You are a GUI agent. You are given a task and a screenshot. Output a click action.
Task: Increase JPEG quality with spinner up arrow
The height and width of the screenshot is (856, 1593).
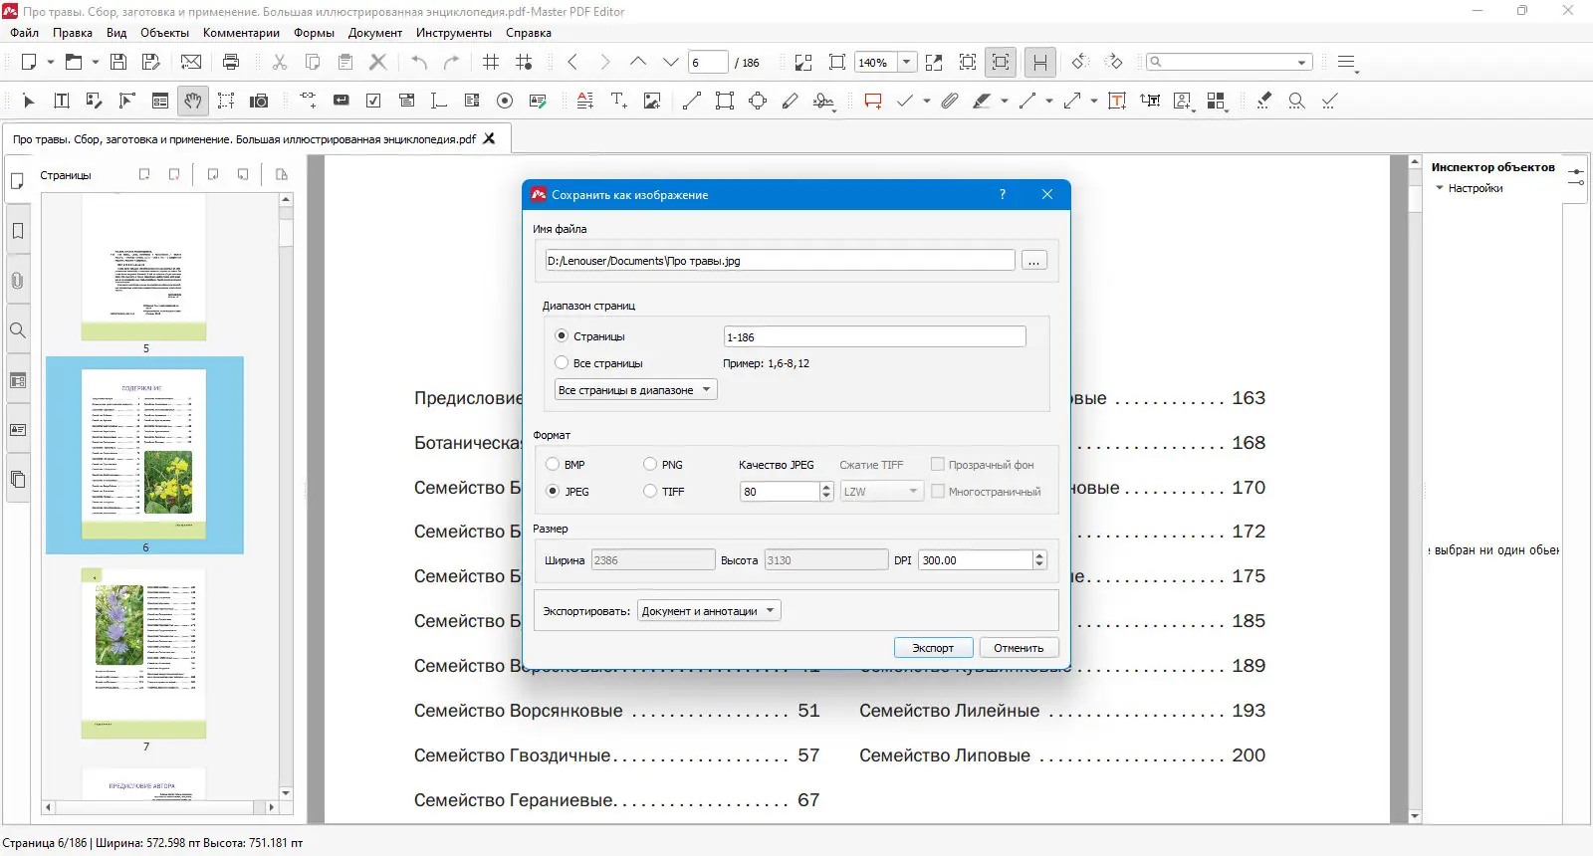826,487
